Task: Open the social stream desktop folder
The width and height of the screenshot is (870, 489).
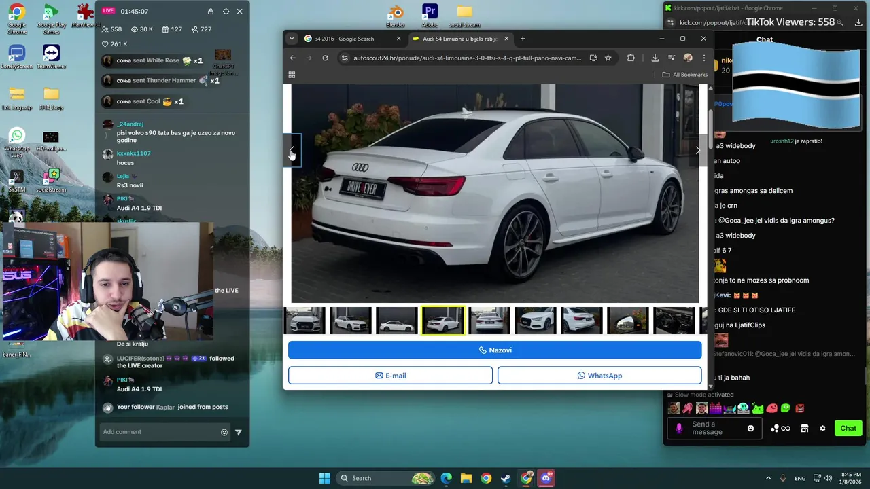Action: (x=464, y=16)
